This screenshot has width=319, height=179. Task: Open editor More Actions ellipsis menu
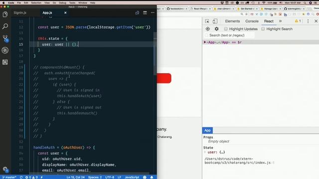[153, 13]
